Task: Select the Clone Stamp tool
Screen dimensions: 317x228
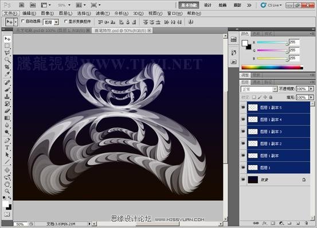Action: coord(7,97)
